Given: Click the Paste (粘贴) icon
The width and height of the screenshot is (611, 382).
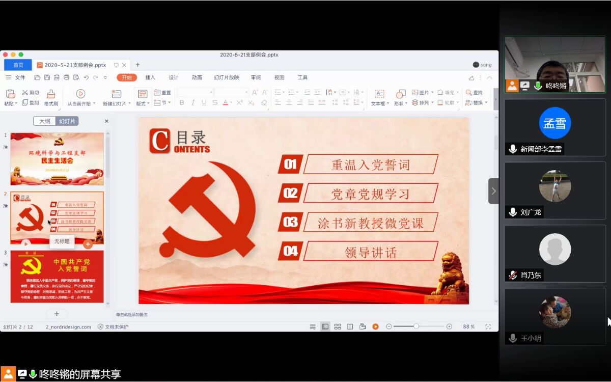Looking at the screenshot, I should click(10, 94).
